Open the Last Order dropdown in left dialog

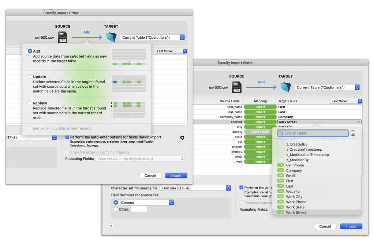pos(171,51)
